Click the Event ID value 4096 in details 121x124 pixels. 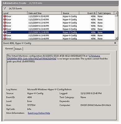29,97
